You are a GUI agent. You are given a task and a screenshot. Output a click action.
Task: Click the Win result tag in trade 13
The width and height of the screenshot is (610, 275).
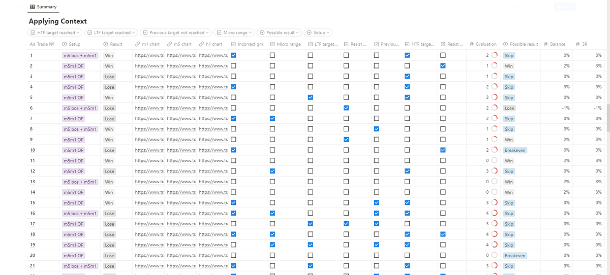(109, 182)
